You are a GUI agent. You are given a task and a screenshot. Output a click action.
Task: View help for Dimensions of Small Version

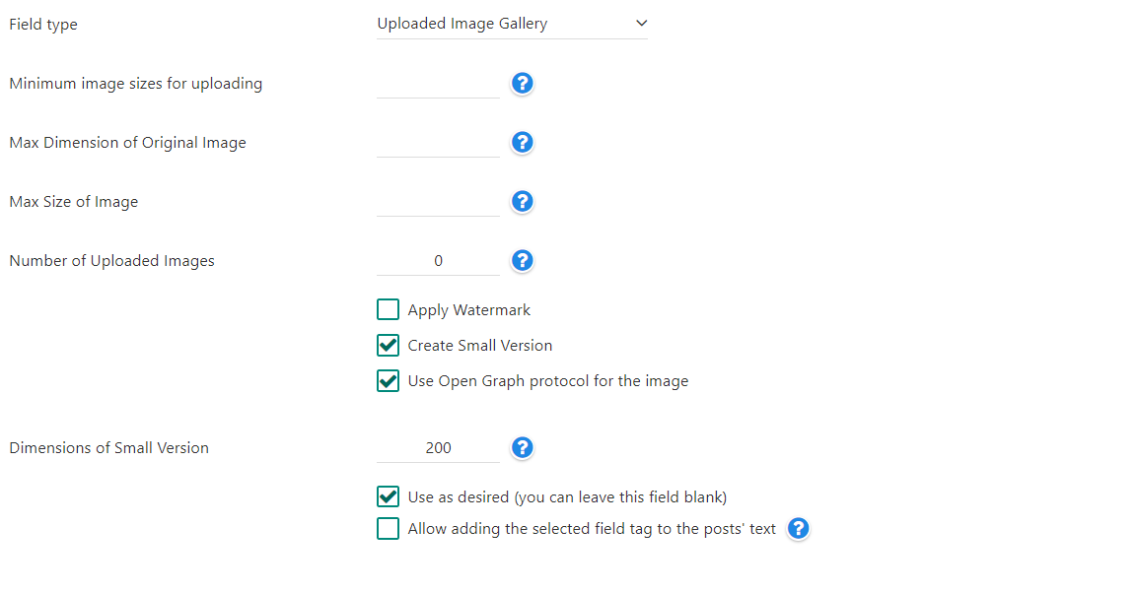(x=523, y=448)
